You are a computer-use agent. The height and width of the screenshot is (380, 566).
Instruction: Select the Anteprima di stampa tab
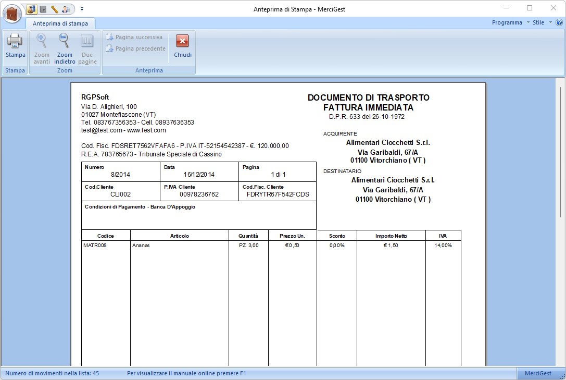click(60, 23)
